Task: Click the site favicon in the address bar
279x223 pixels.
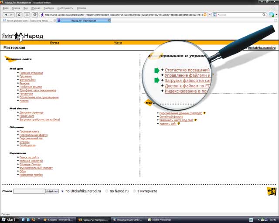Action: 42,15
